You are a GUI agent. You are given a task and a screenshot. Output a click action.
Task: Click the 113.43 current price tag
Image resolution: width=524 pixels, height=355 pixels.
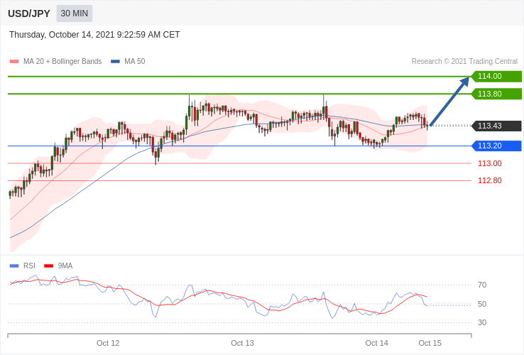(496, 126)
